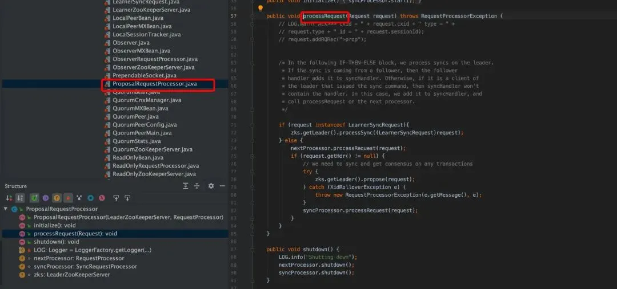Open ObserverRequestProcessor.java file
617x289 pixels.
pyautogui.click(x=155, y=59)
